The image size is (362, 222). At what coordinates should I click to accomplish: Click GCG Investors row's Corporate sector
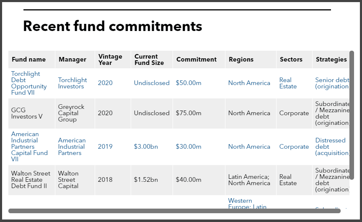click(294, 114)
